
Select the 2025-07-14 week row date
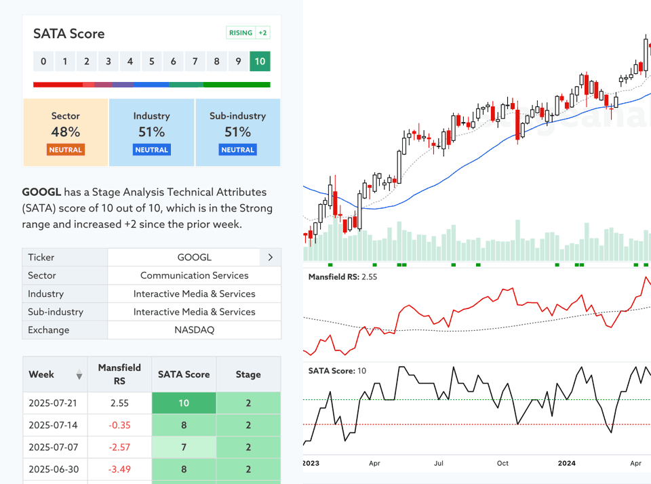click(53, 425)
